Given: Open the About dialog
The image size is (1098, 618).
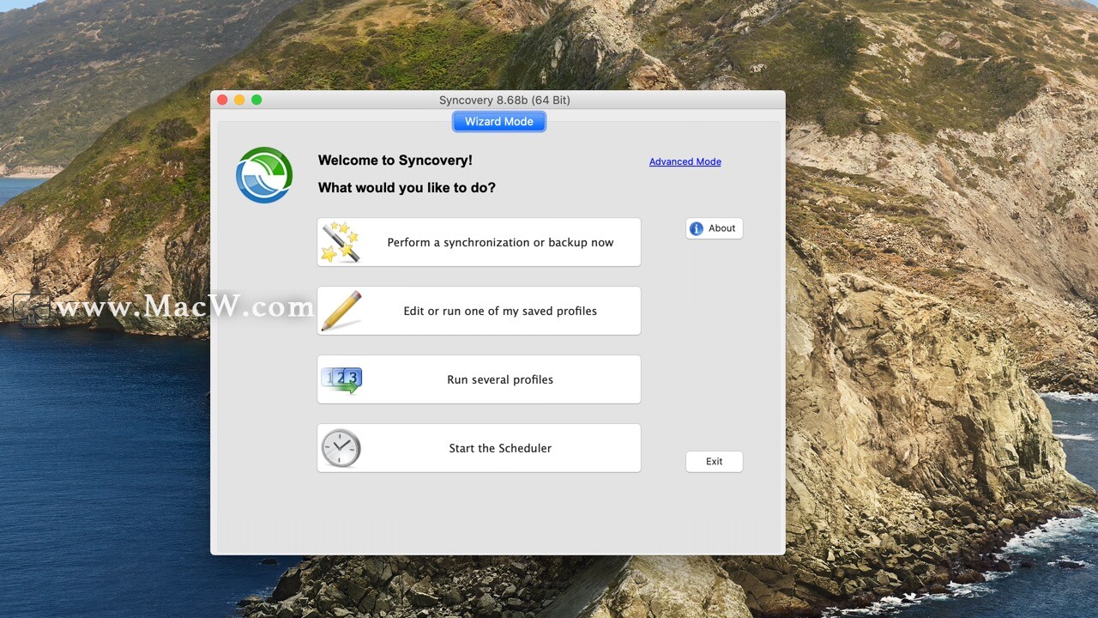Looking at the screenshot, I should pos(714,228).
